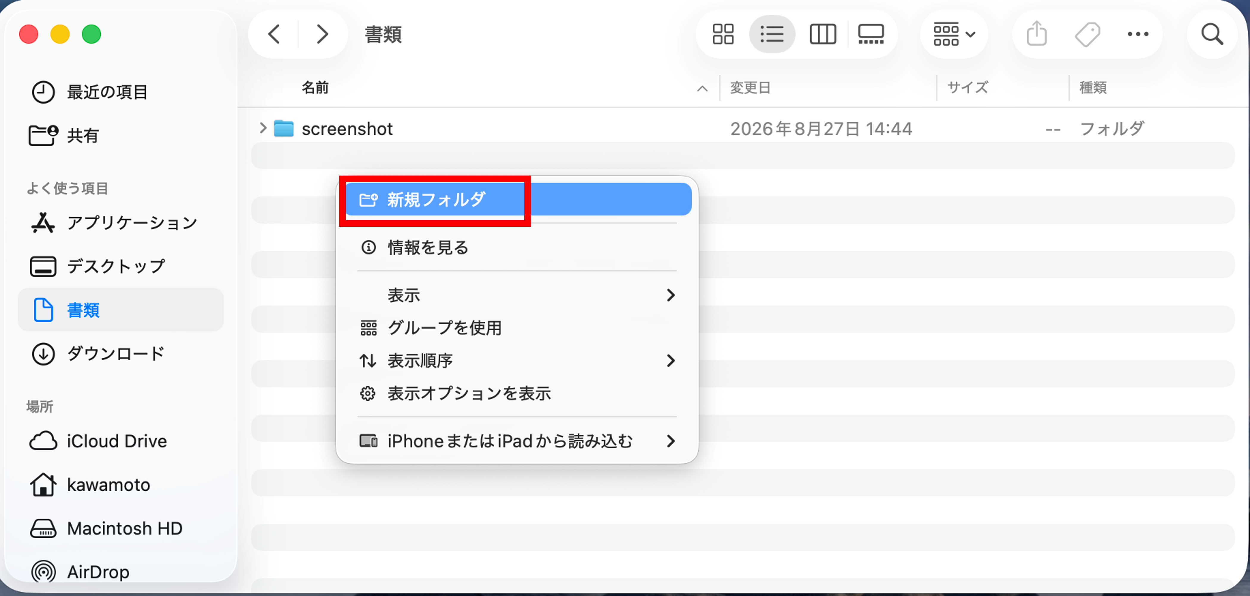
Task: Choose 情報を見る from context menu
Action: [x=517, y=247]
